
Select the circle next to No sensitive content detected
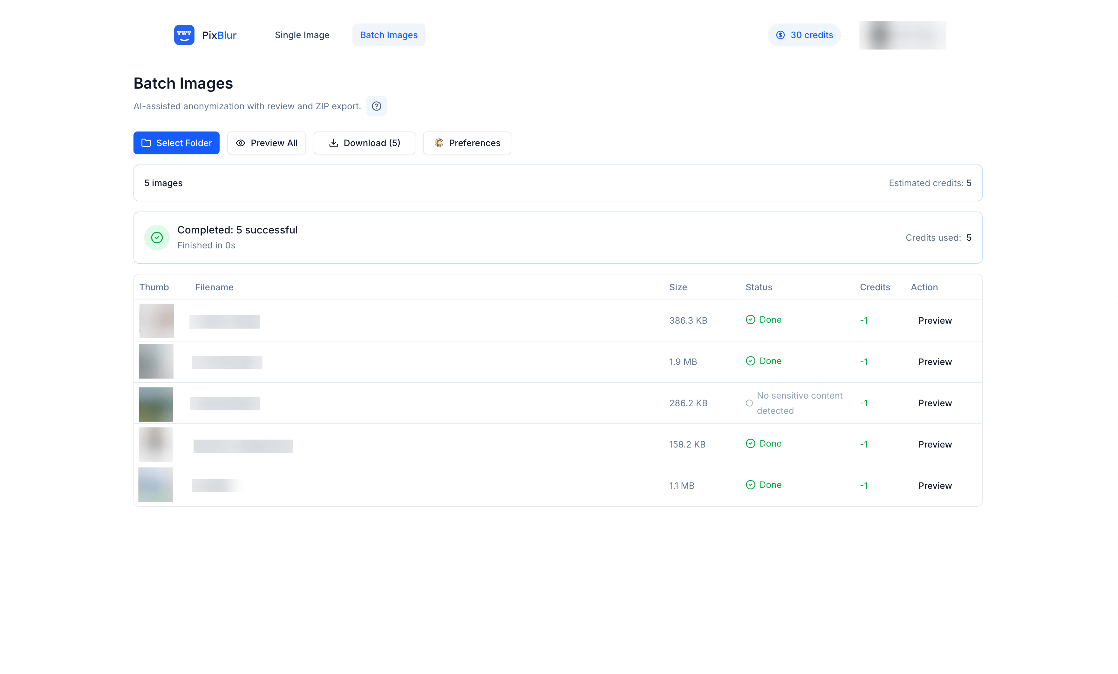(749, 403)
